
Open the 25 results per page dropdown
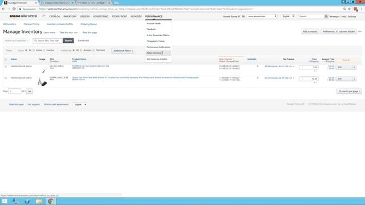coord(349,91)
